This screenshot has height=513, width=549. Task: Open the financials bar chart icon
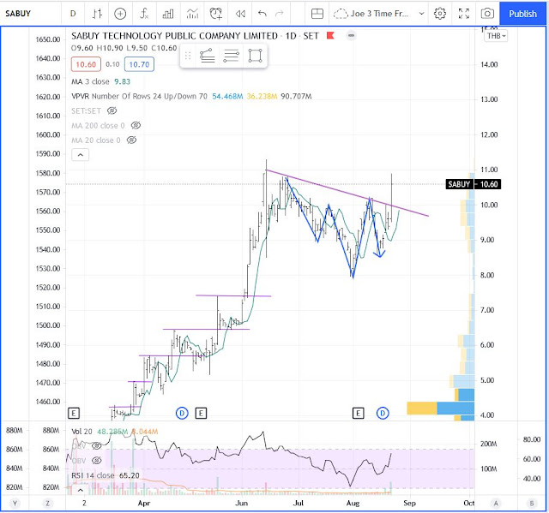(168, 14)
